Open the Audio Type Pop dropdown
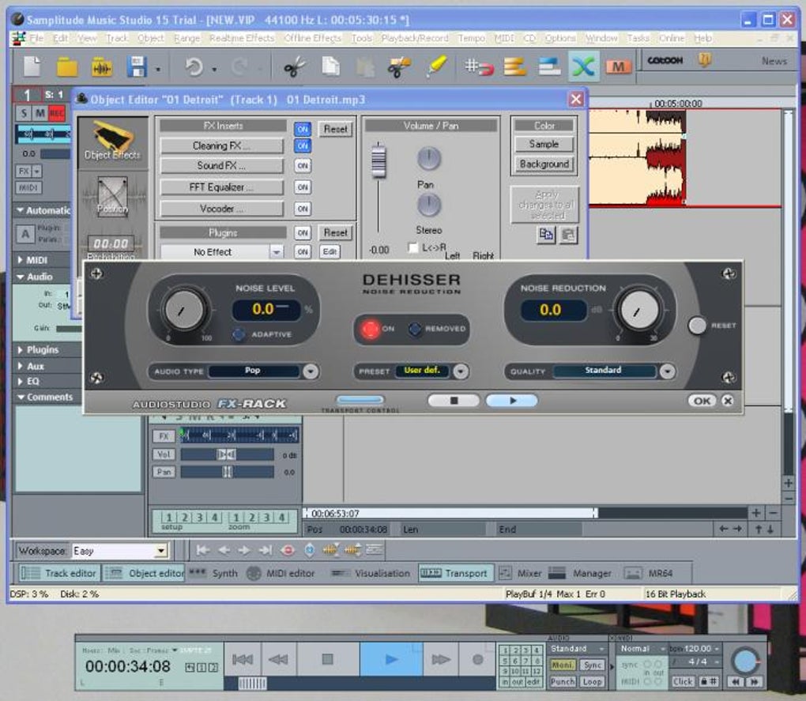The width and height of the screenshot is (806, 701). [311, 371]
